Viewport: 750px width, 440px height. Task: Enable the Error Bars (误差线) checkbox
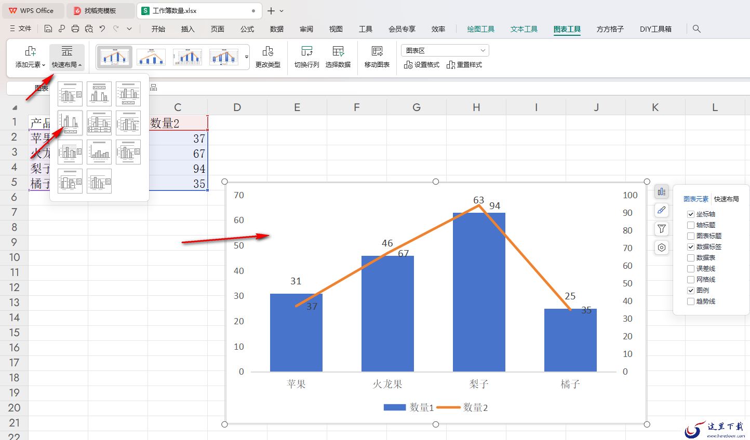tap(691, 268)
